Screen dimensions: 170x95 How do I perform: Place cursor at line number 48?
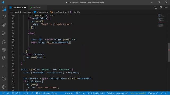click(13, 39)
